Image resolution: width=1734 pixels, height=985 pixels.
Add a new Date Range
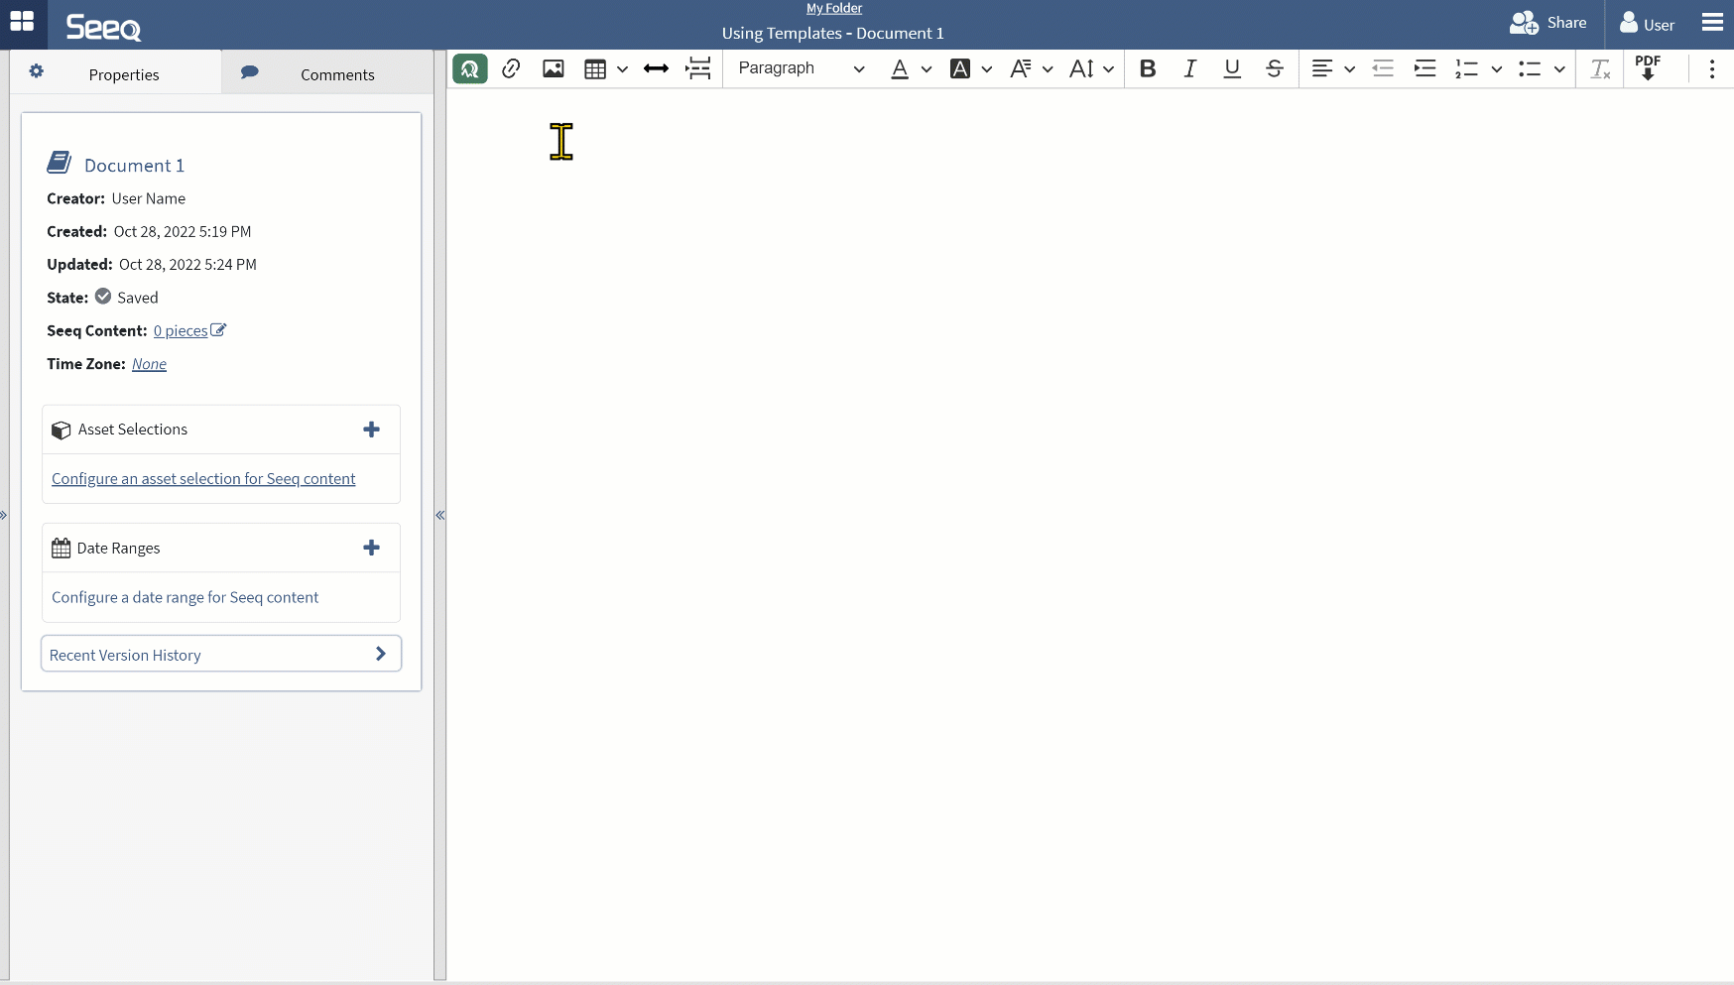tap(372, 548)
